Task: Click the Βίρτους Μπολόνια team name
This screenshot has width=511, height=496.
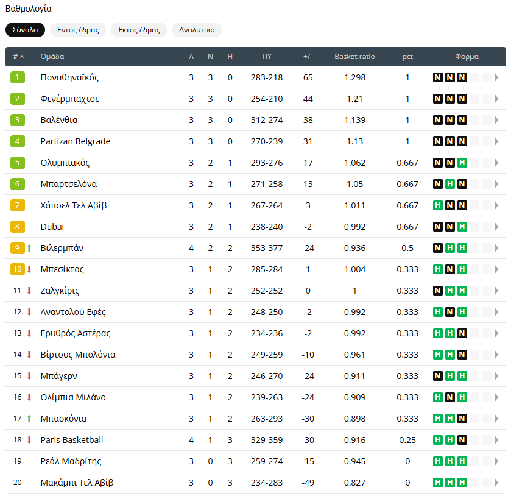Action: pyautogui.click(x=78, y=355)
